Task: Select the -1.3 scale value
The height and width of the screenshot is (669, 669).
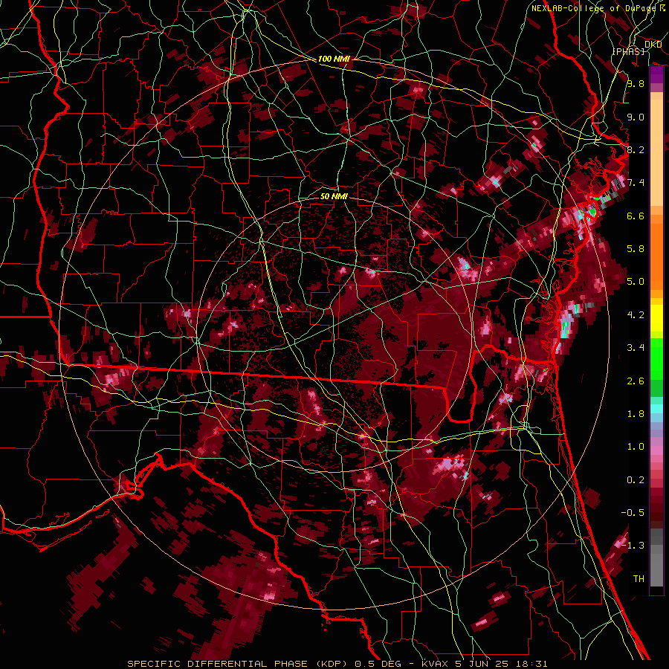Action: [x=633, y=546]
